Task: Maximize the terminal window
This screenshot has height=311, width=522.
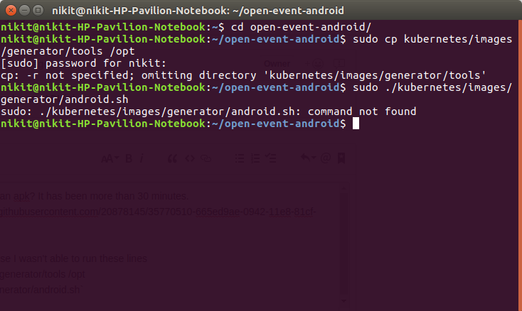Action: tap(38, 11)
